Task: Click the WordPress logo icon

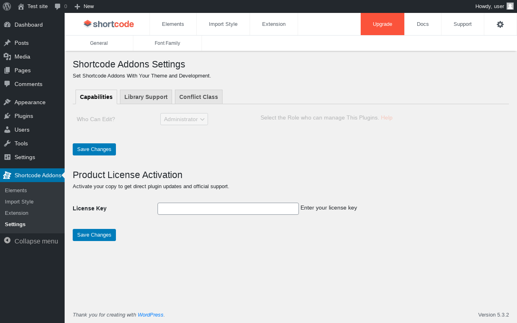Action: (x=7, y=6)
